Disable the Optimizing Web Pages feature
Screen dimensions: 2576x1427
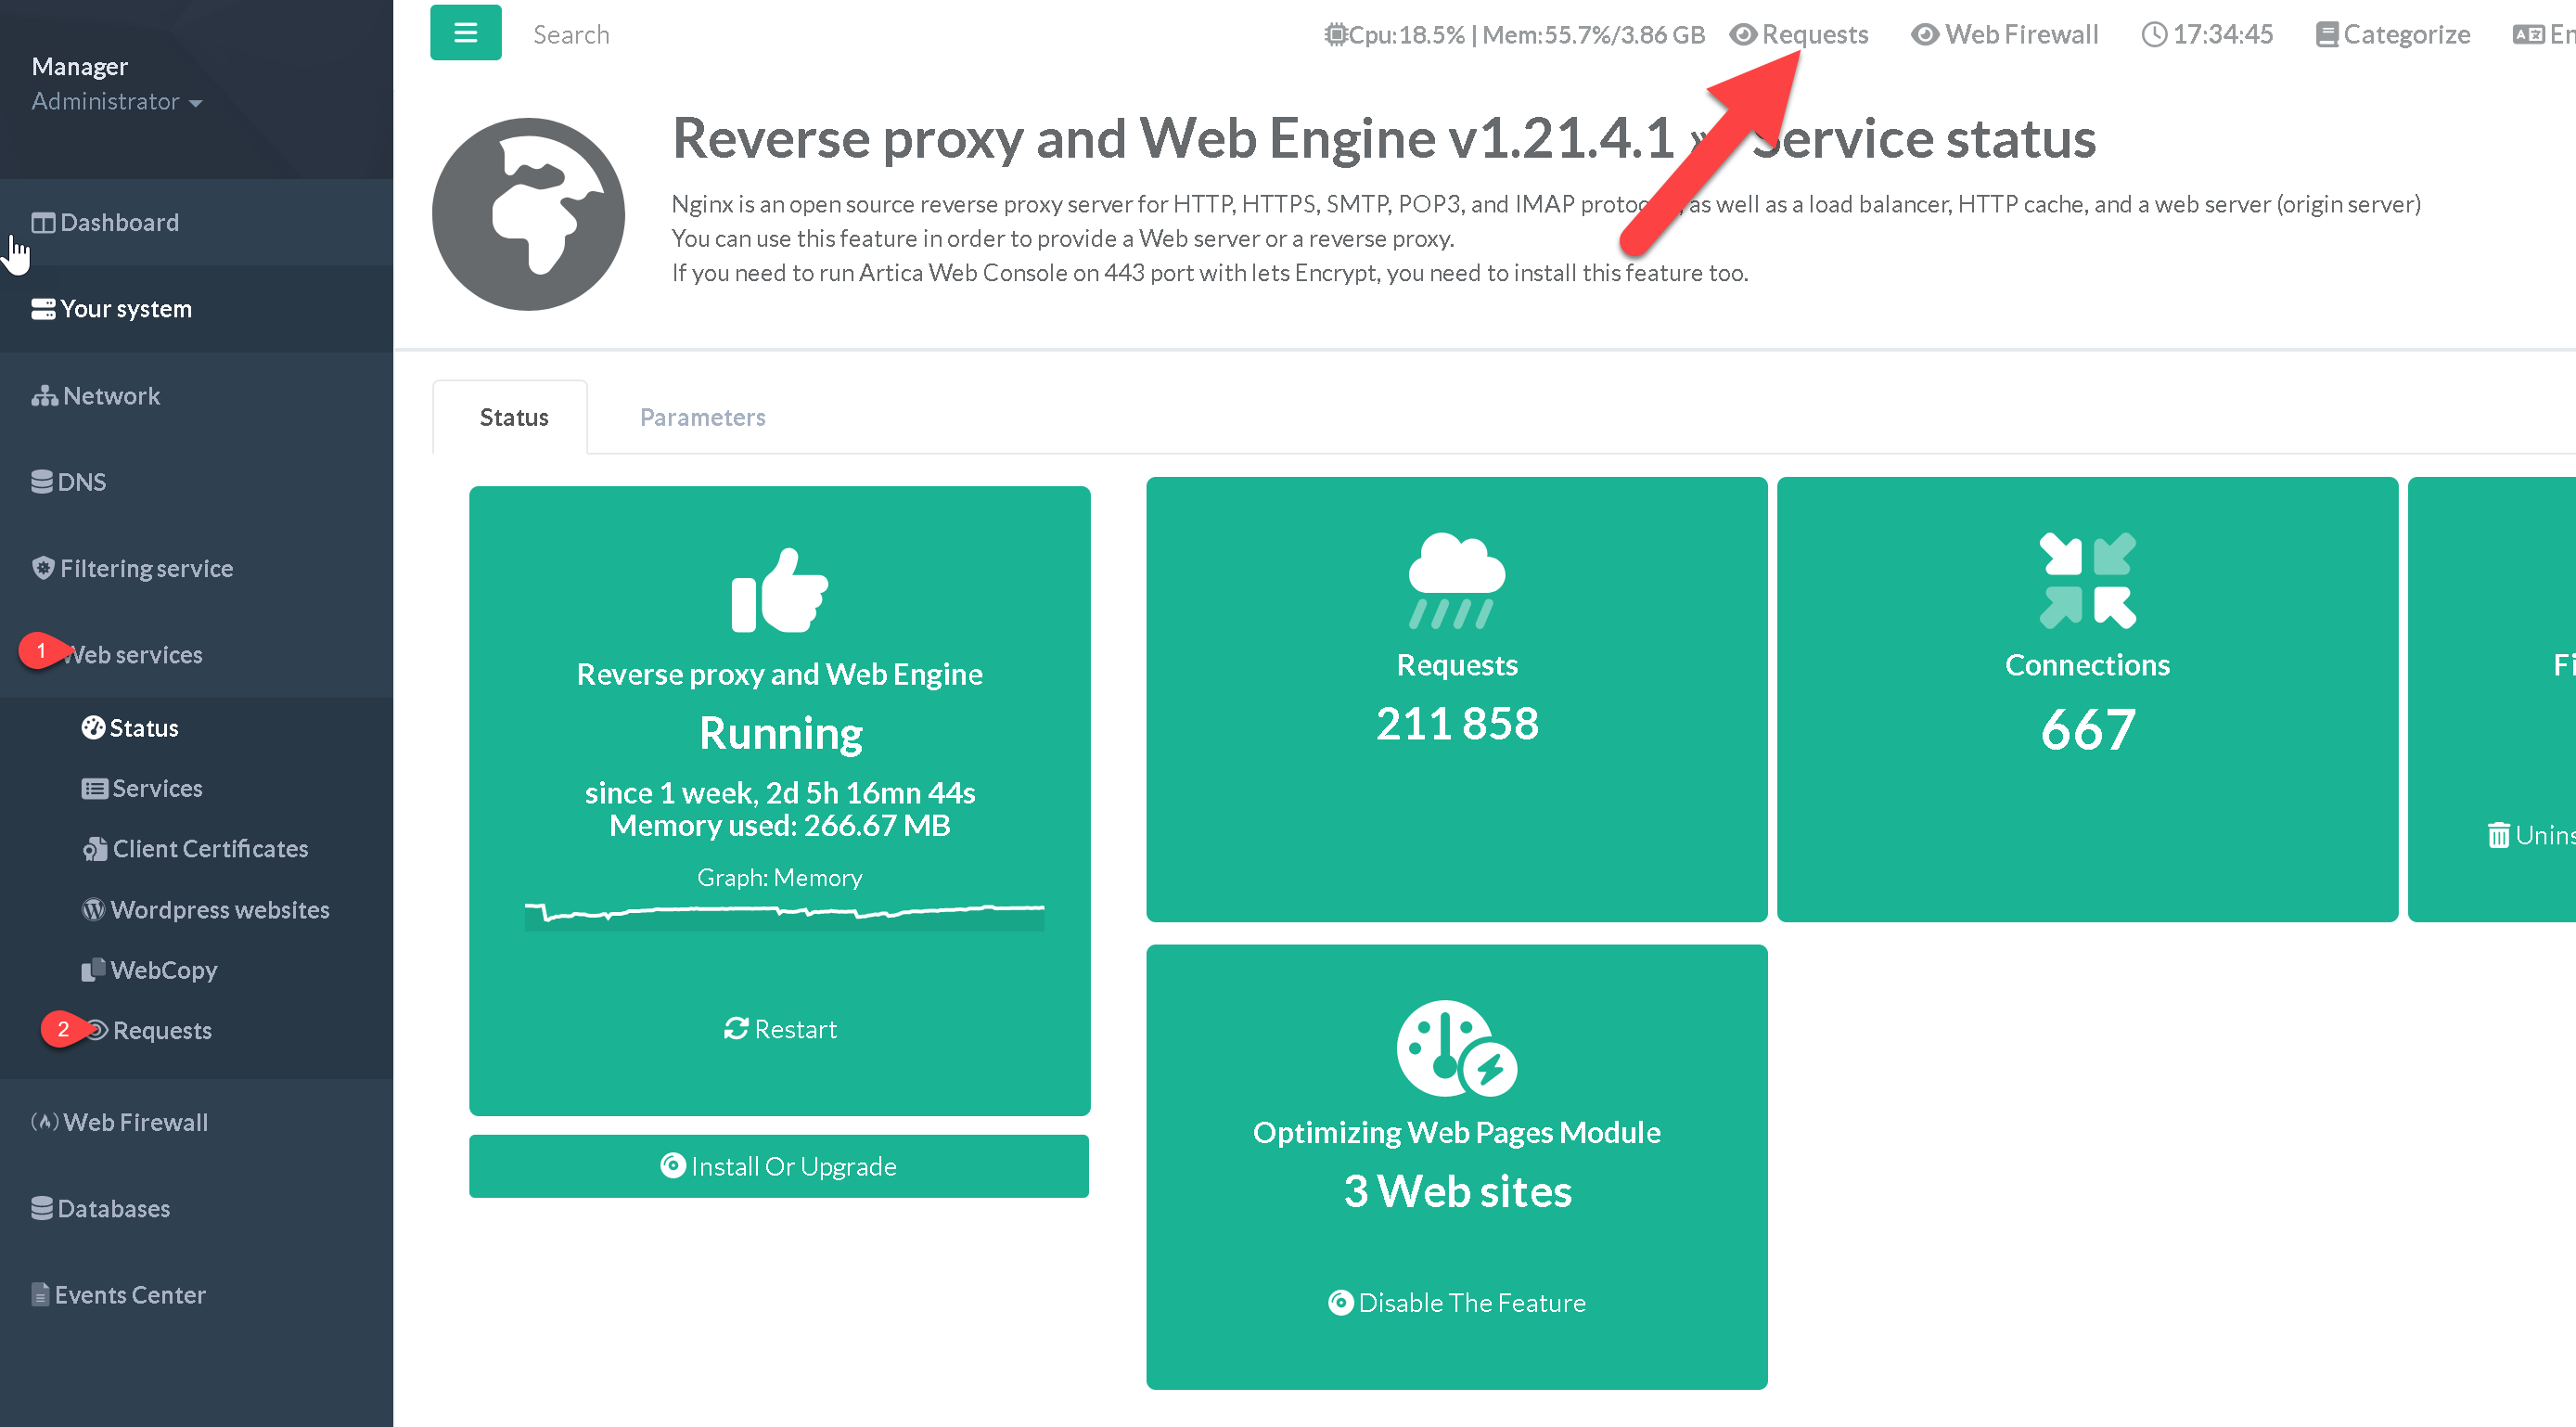click(x=1456, y=1302)
